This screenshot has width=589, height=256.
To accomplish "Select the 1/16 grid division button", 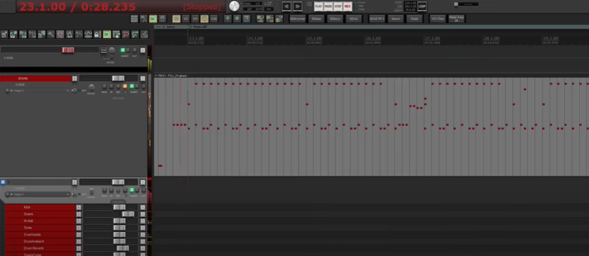I will (x=214, y=19).
